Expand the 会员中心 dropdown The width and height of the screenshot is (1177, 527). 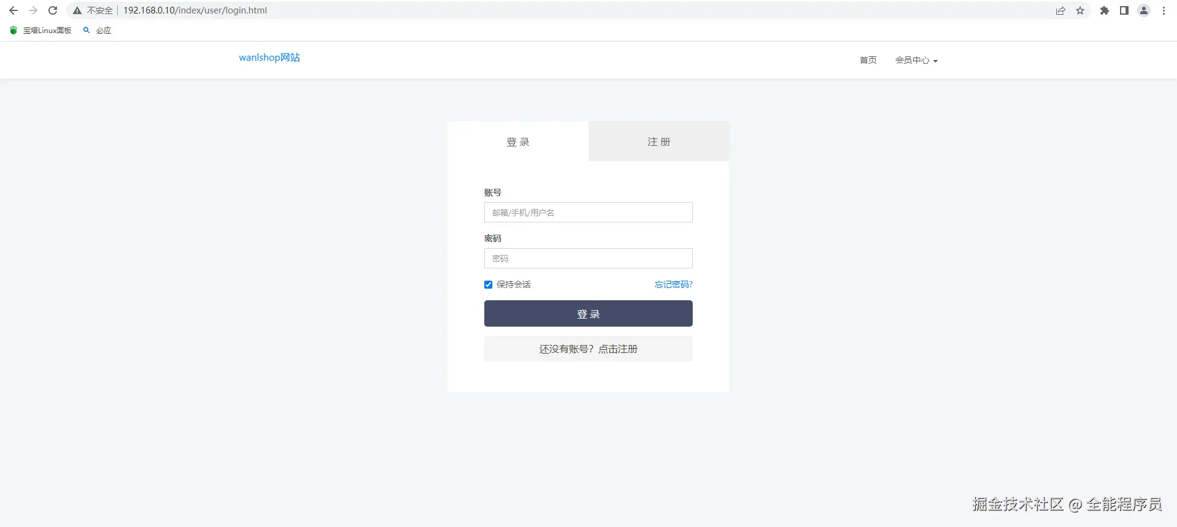[916, 60]
